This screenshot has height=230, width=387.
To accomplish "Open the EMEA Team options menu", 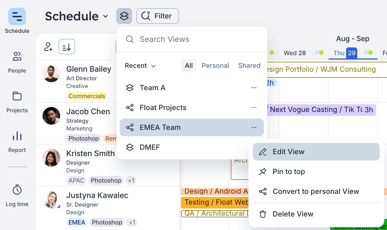I will [x=254, y=127].
